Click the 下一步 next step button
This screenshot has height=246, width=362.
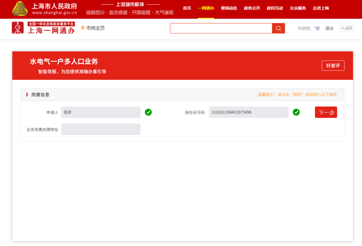326,112
